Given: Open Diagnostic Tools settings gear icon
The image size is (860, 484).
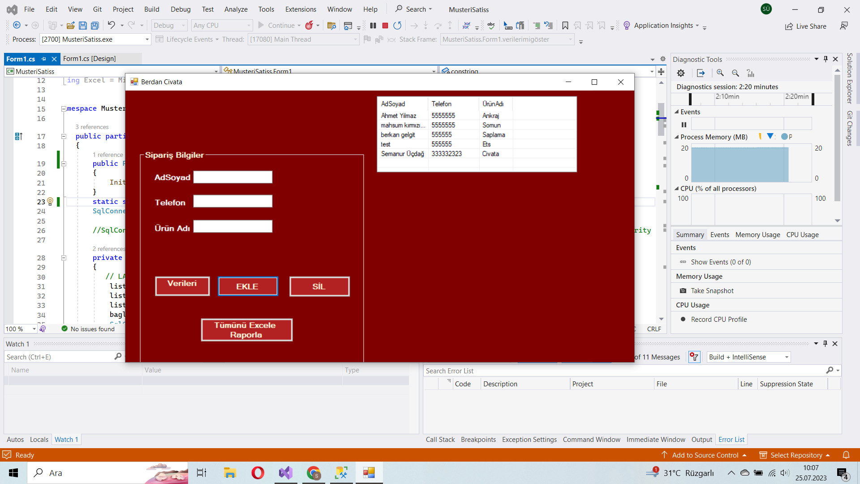Looking at the screenshot, I should (x=681, y=73).
